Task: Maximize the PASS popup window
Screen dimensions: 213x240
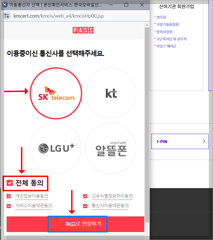Action: point(126,5)
